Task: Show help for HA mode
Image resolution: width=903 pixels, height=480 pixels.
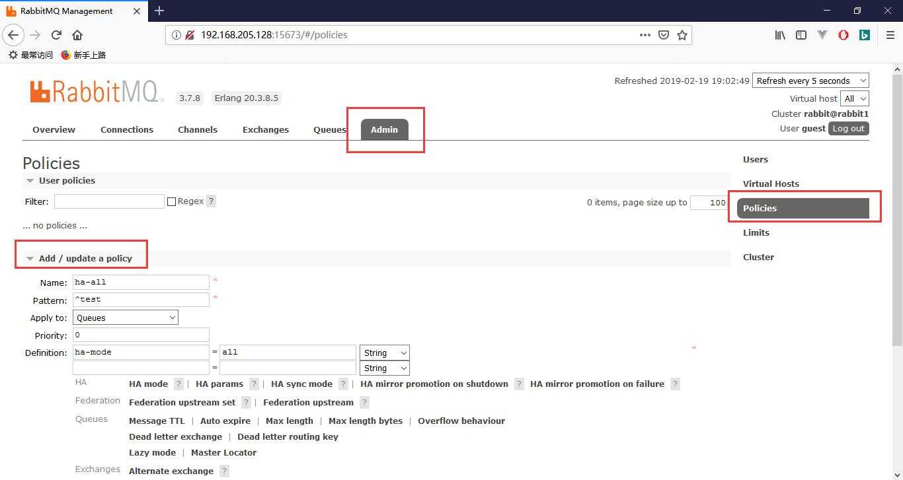Action: [x=178, y=384]
